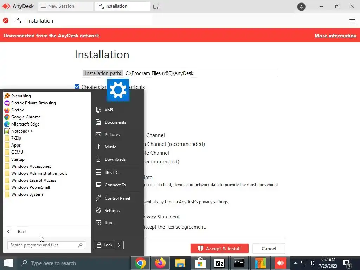Click the session transfer icon beside Installation label

point(18,20)
